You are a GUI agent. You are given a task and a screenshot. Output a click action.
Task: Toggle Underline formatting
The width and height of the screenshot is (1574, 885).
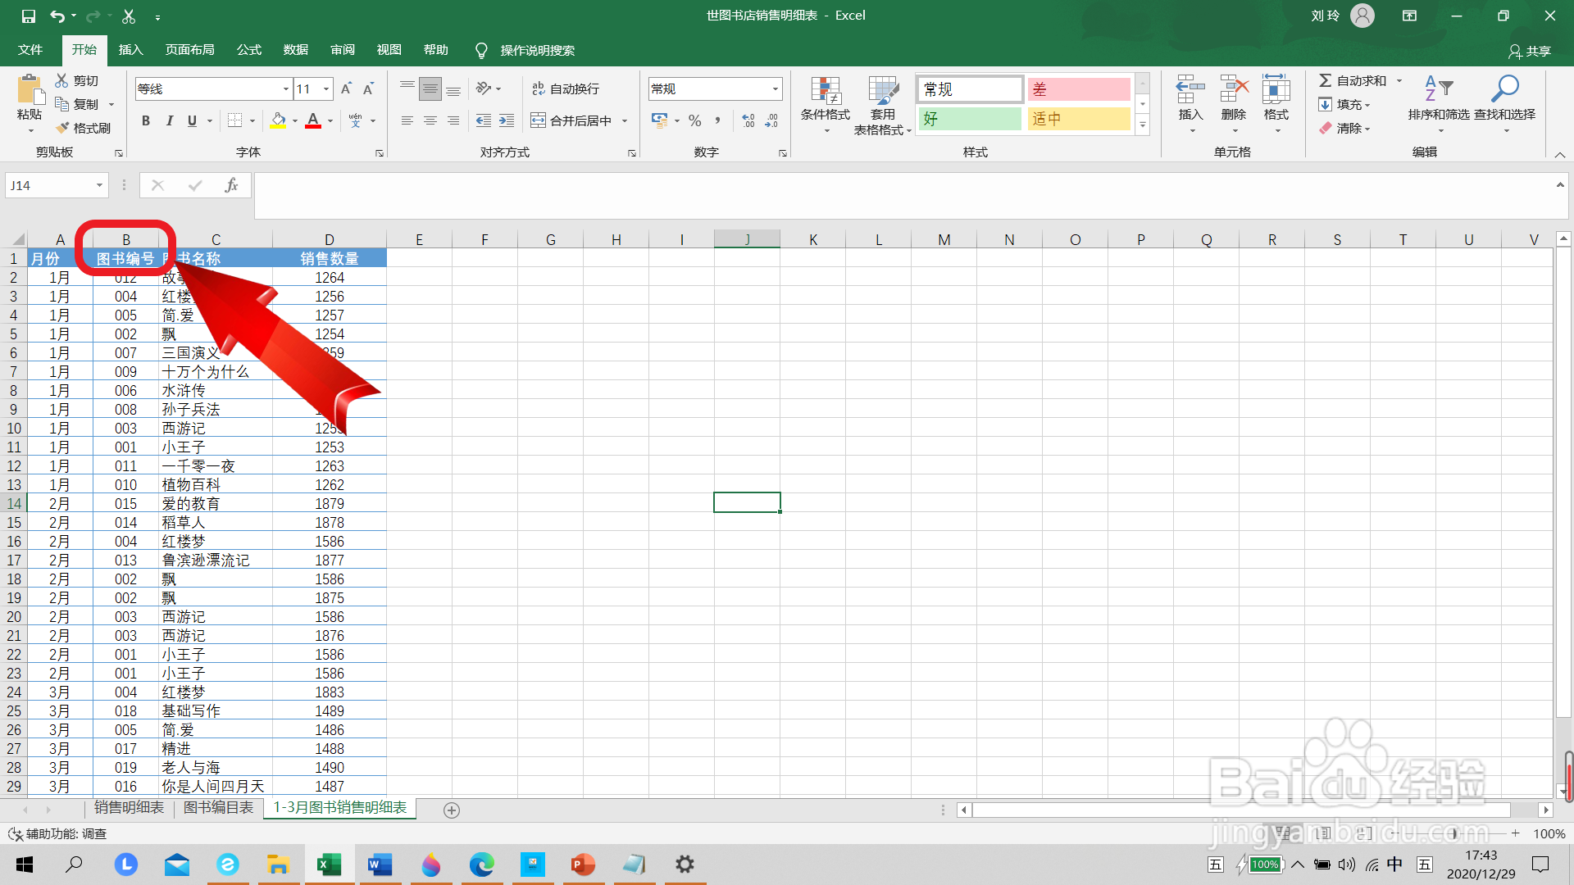pyautogui.click(x=192, y=120)
